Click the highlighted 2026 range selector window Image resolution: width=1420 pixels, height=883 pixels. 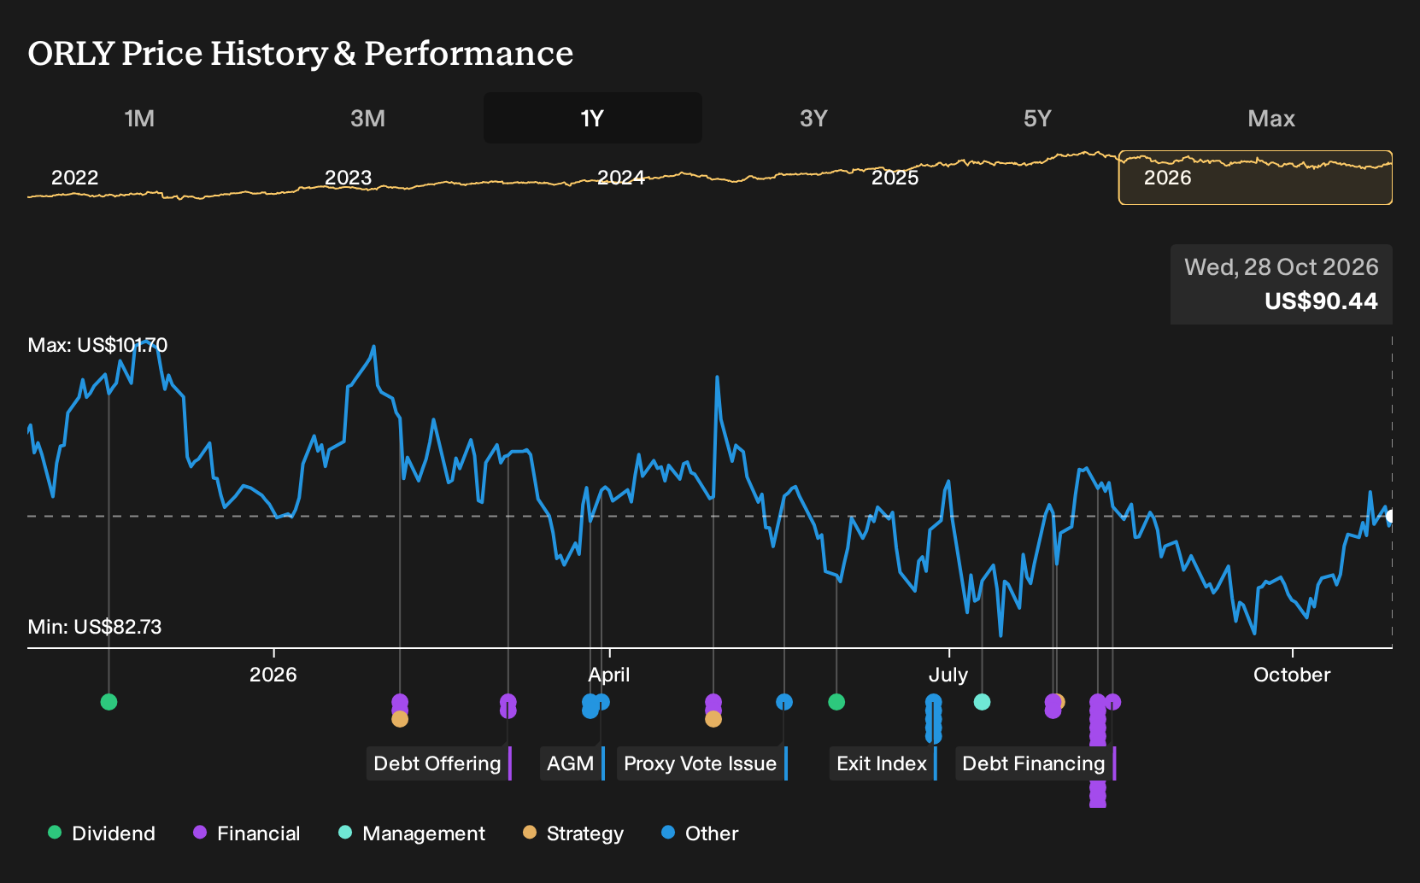[1255, 178]
